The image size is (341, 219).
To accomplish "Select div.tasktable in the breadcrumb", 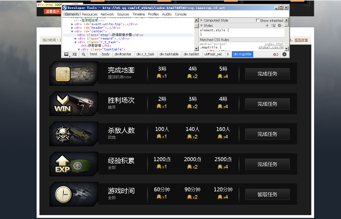I will [169, 54].
